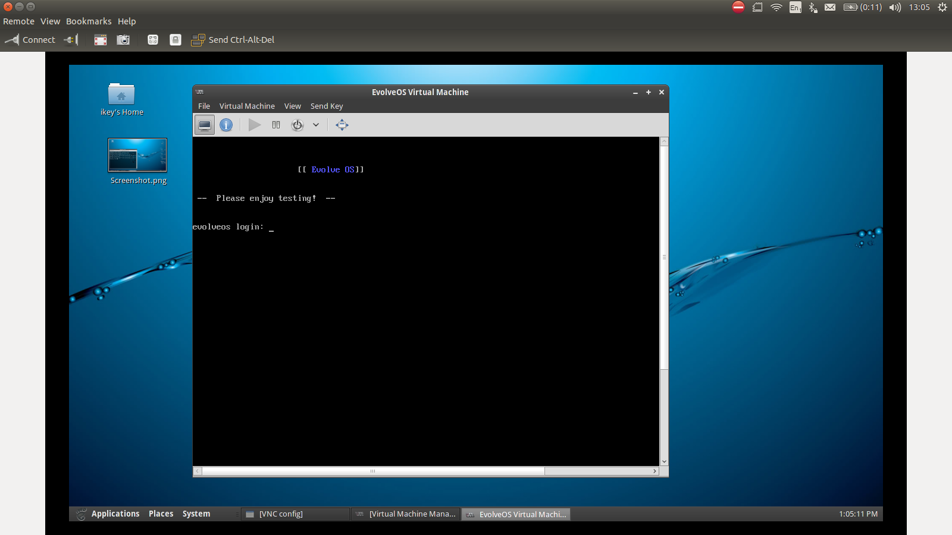Open the Send Key menu
Image resolution: width=952 pixels, height=535 pixels.
point(327,106)
